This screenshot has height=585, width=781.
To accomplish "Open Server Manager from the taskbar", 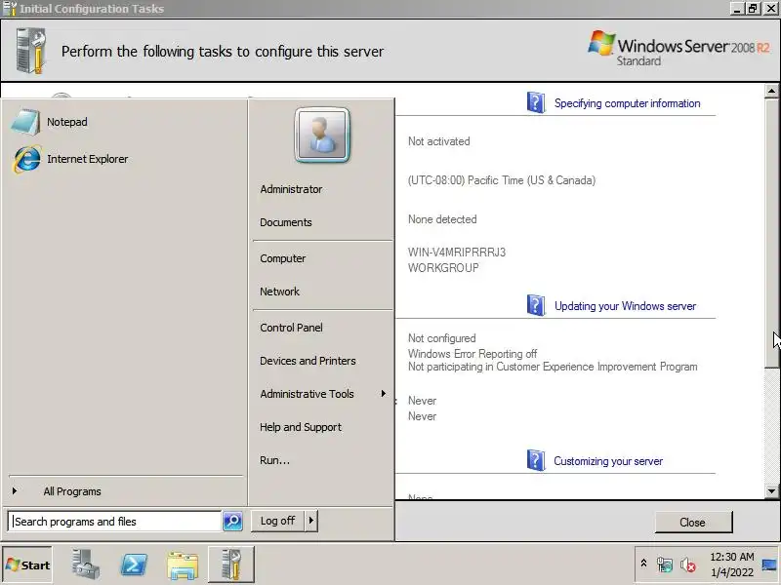I will 85,565.
